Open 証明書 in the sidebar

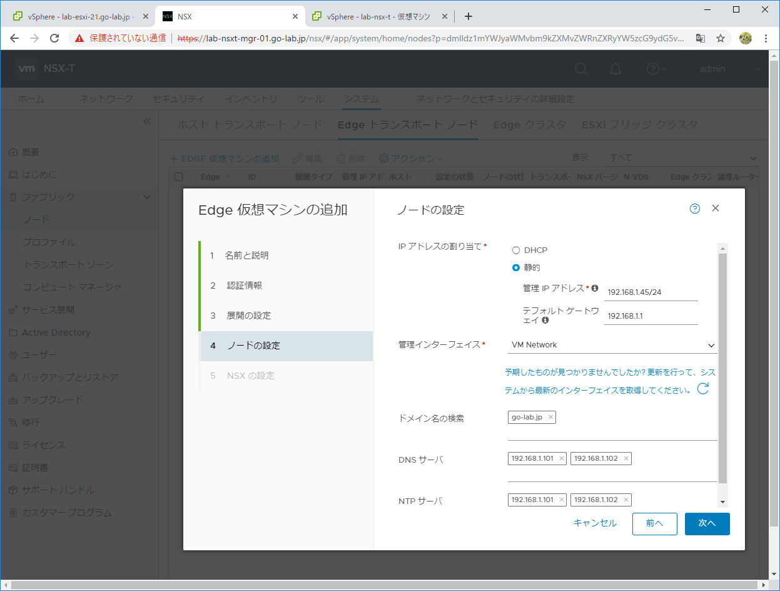[35, 468]
